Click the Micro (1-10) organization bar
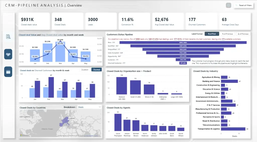The image size is (257, 142). tap(149, 89)
